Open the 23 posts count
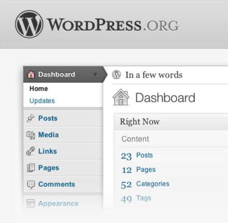Image resolution: width=228 pixels, height=223 pixels. 126,156
